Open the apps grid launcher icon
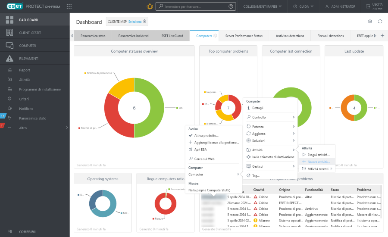388x237 pixels. point(69,6)
